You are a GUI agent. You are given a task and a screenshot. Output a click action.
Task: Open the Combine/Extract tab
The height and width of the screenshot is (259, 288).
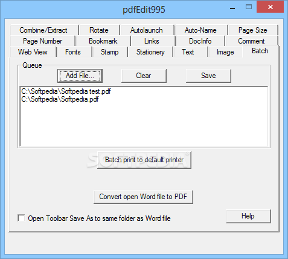[44, 30]
